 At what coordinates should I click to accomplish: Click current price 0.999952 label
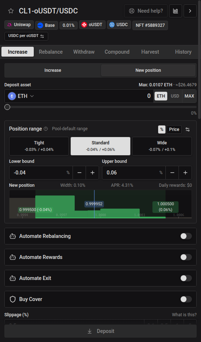coord(94,204)
